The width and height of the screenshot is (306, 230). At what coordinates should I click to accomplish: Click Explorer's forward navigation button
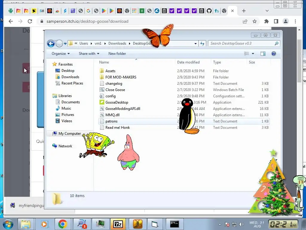click(x=59, y=43)
